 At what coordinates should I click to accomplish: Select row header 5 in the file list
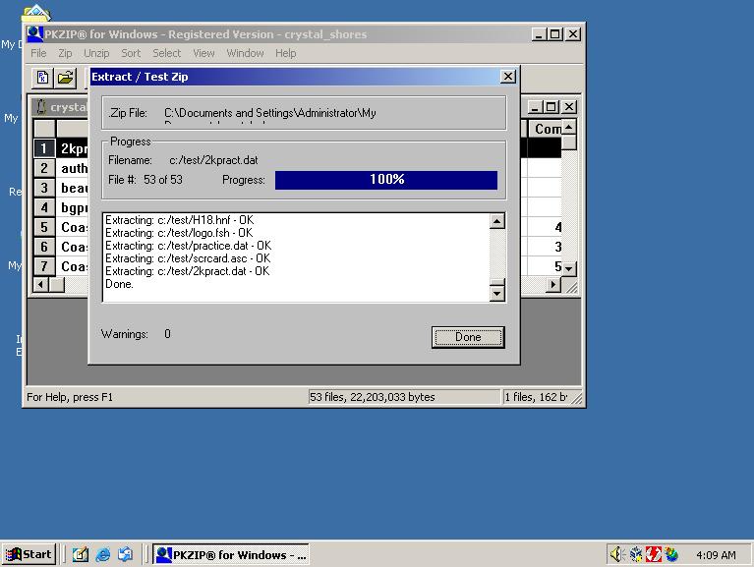44,227
